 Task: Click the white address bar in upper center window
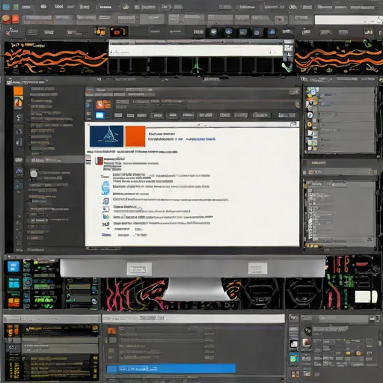click(196, 51)
